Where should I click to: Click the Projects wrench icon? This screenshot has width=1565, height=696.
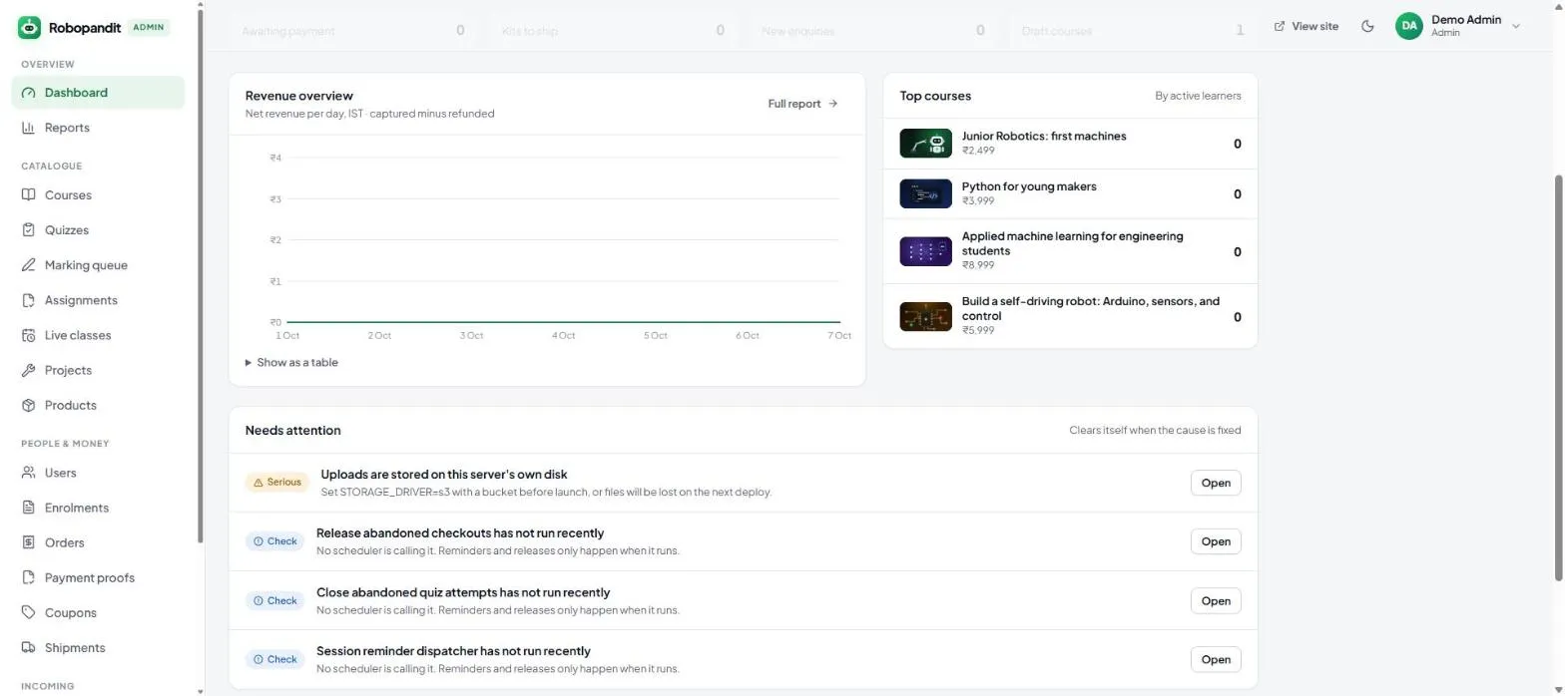click(28, 370)
